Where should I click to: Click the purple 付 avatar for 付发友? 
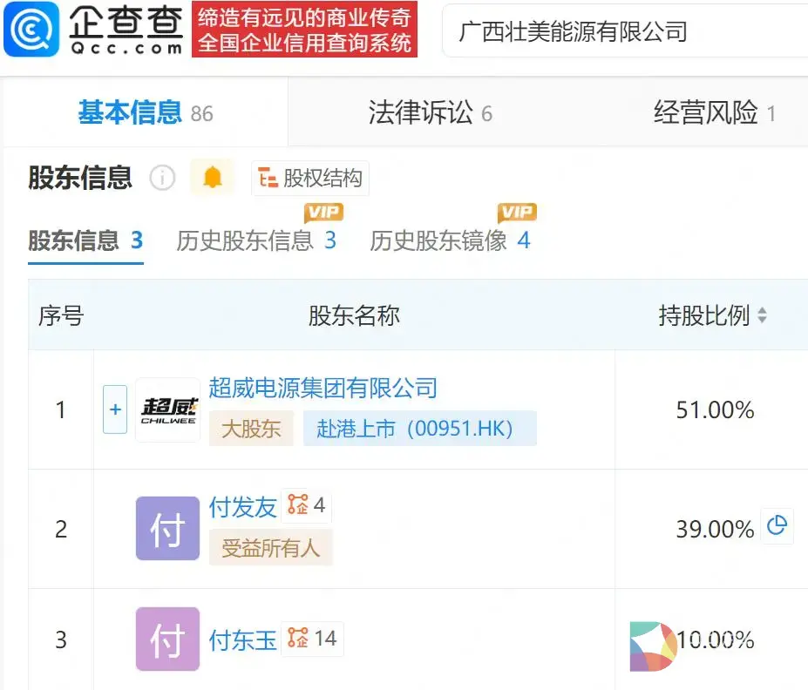click(167, 529)
